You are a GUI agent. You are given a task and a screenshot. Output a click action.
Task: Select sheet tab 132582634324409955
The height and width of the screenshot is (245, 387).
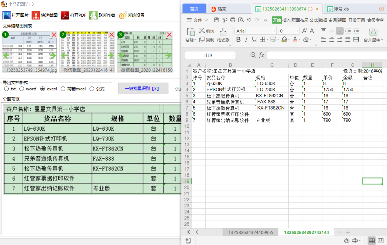pyautogui.click(x=250, y=232)
